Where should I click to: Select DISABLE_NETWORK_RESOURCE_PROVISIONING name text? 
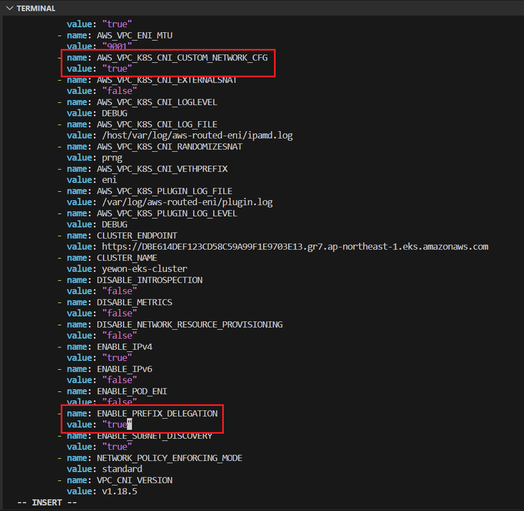[190, 325]
